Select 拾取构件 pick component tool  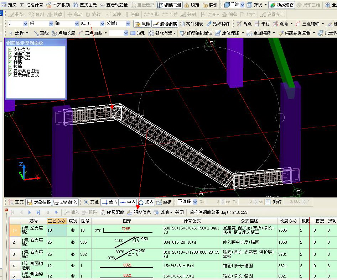pos(218,24)
